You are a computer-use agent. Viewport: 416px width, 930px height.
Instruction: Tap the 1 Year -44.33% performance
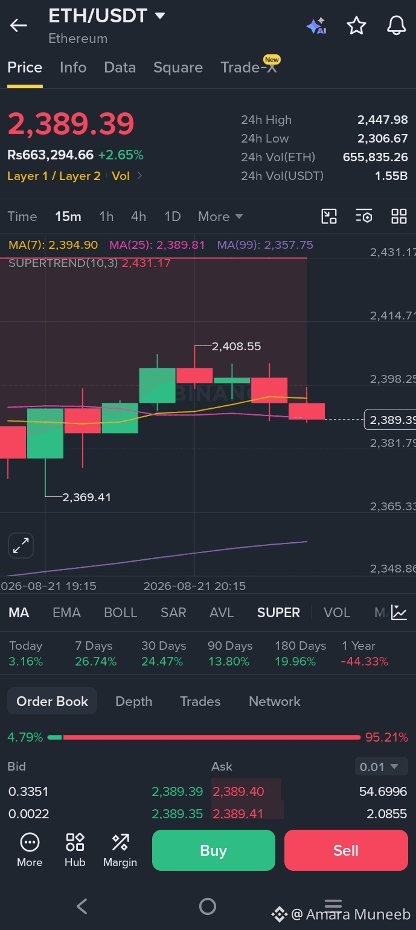(x=364, y=653)
